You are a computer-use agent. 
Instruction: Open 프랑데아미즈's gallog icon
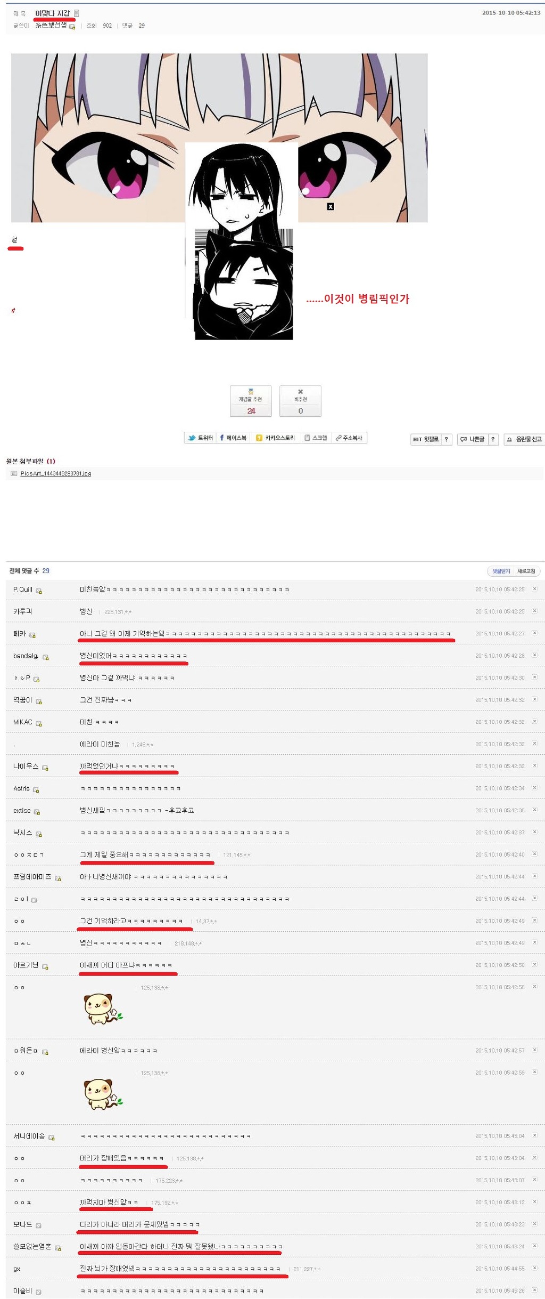tap(58, 878)
